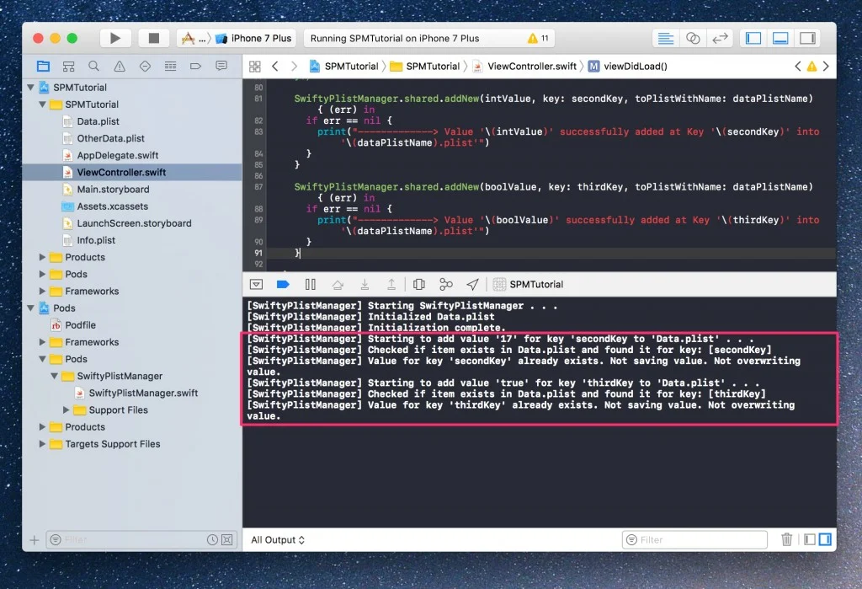Click the 11 warnings indicator in activity bar
Image resolution: width=862 pixels, height=589 pixels.
point(538,38)
